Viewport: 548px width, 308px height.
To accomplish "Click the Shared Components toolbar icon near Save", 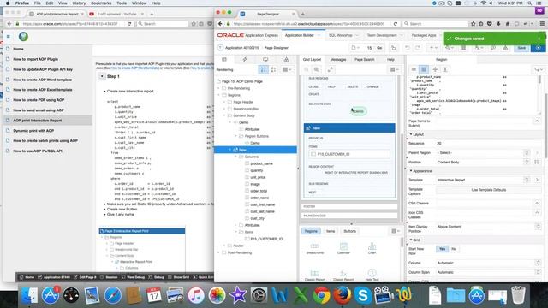I will pyautogui.click(x=505, y=48).
